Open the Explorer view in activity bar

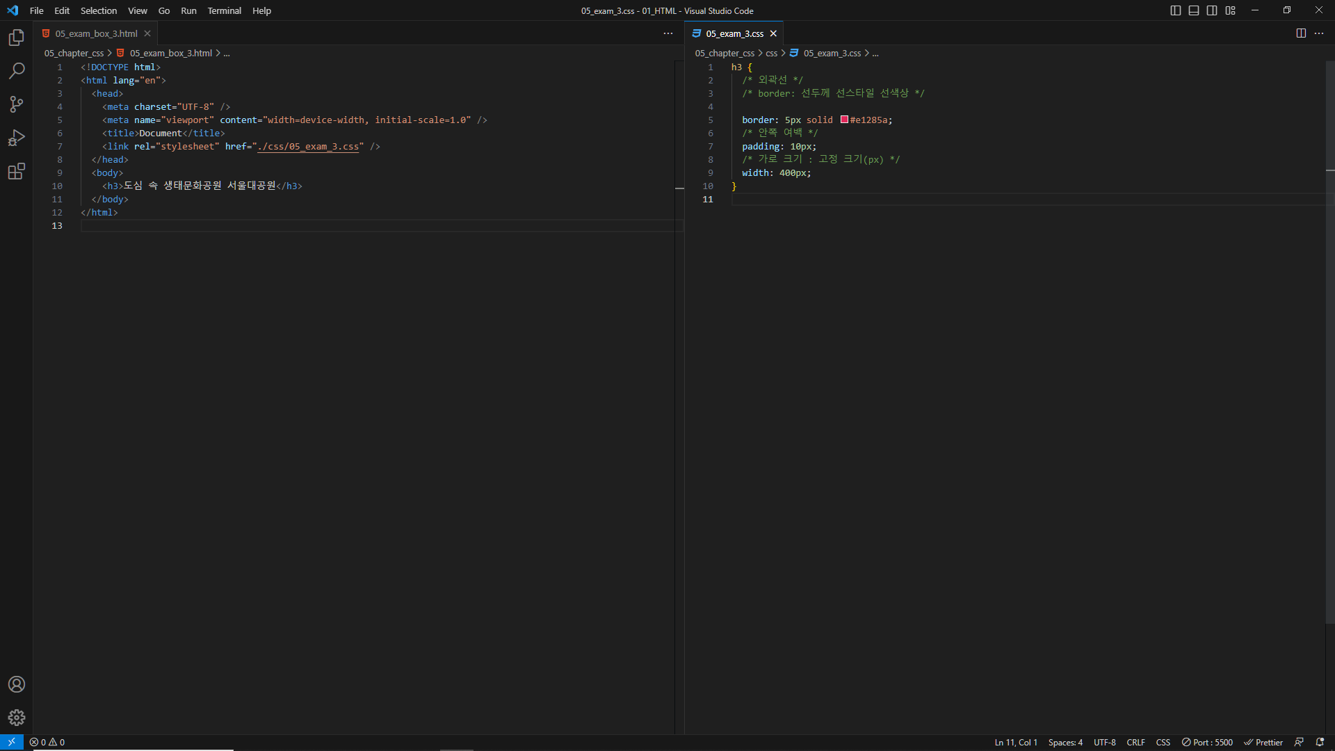[x=17, y=38]
